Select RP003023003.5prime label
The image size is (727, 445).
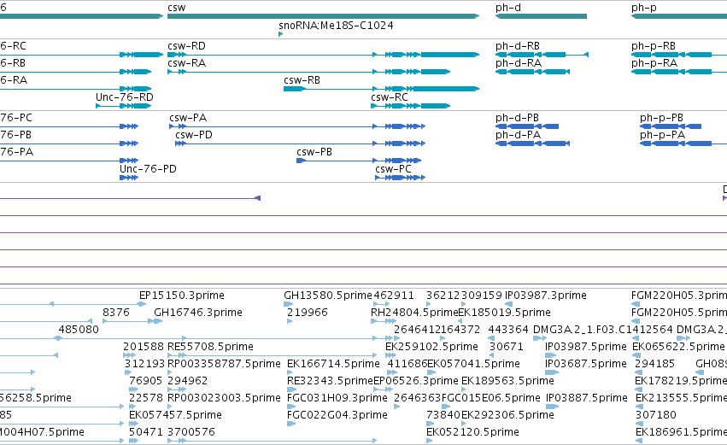click(224, 398)
